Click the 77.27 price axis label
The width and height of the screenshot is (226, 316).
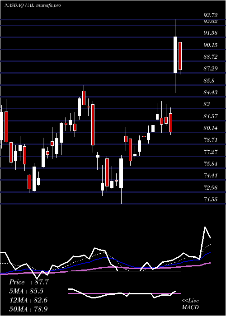click(211, 152)
